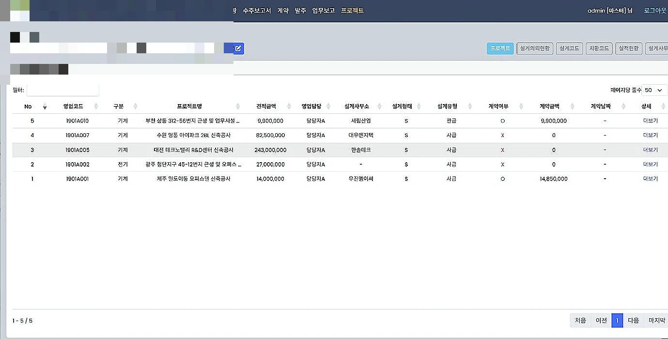Click the 프로젝트명 header sort arrows

[x=237, y=106]
